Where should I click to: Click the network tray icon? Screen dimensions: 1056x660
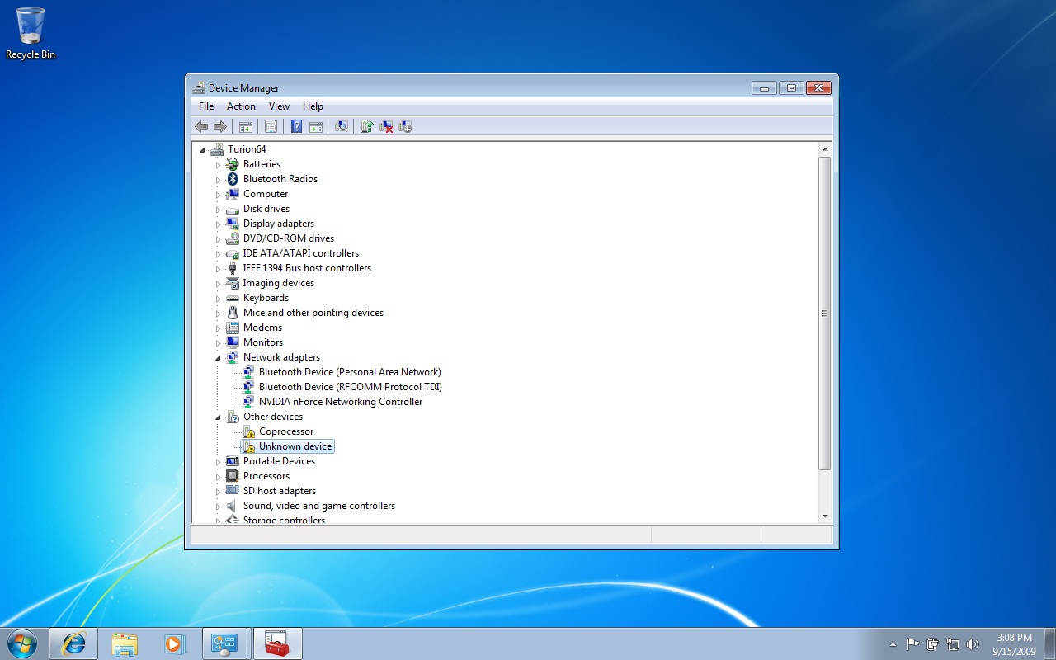(953, 644)
